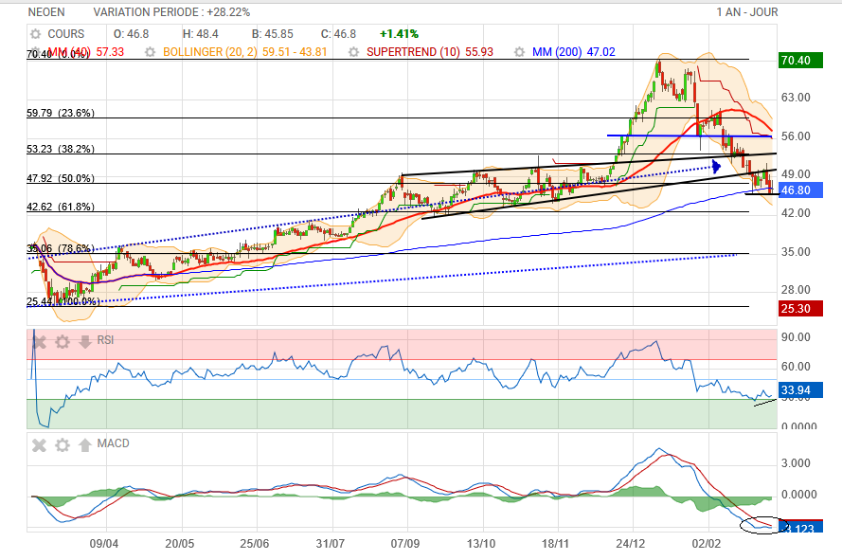Screen dimensions: 842x560
Task: Open MACD panel settings gear
Action: pyautogui.click(x=63, y=445)
